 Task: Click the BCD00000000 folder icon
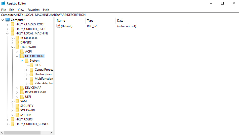pos(17,38)
